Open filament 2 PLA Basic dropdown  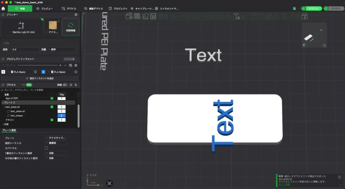(60, 72)
